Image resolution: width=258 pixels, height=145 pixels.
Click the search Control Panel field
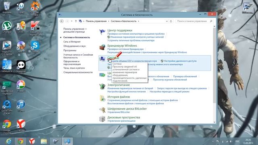195,21
